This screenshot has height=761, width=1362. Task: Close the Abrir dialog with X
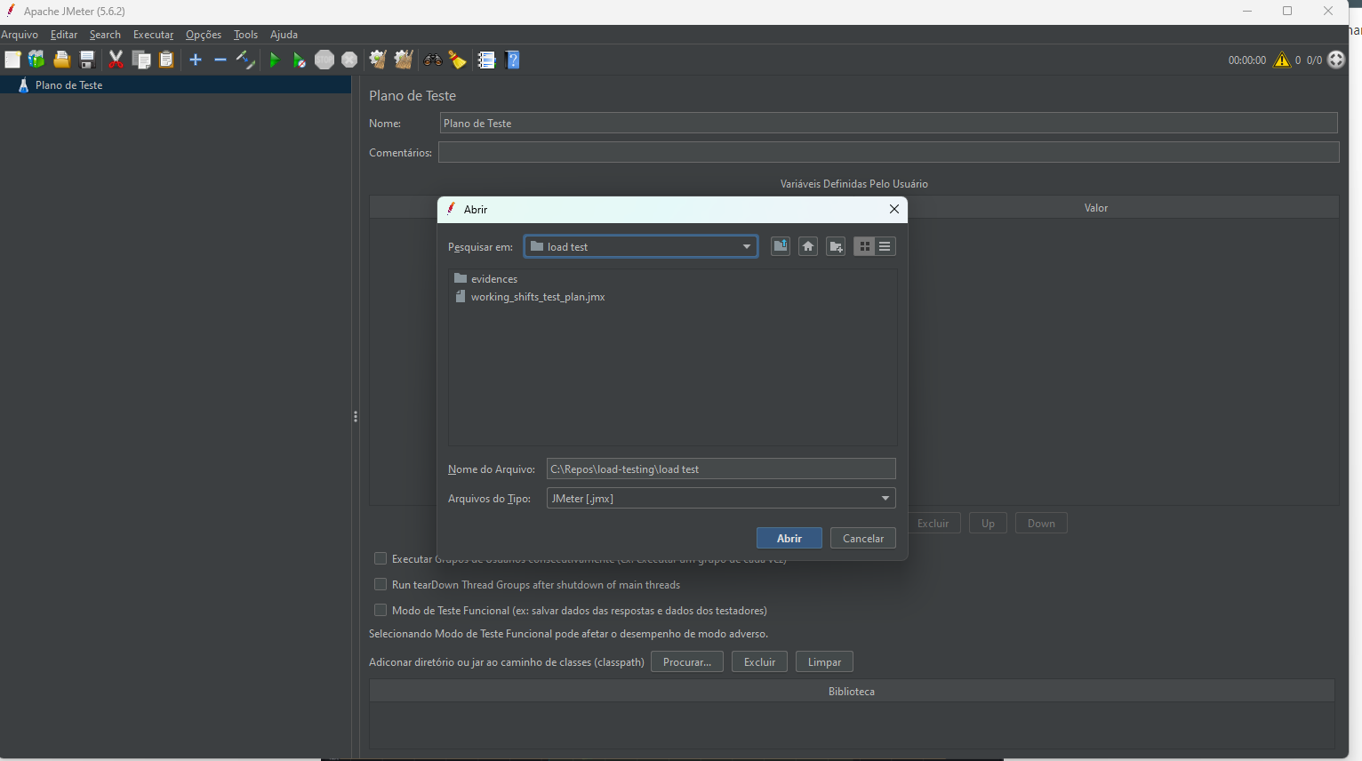click(894, 209)
